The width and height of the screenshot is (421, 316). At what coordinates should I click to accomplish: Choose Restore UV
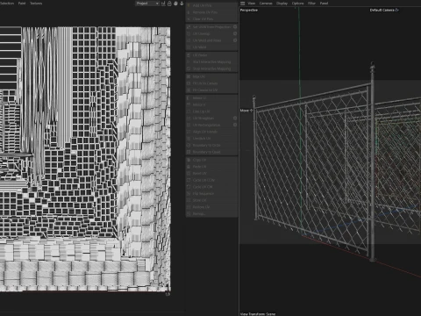point(211,207)
